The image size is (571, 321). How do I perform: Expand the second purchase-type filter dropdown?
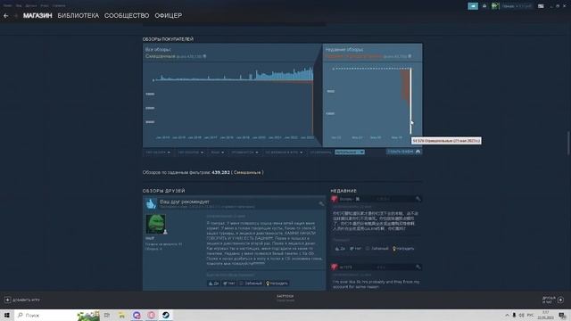[x=190, y=152]
